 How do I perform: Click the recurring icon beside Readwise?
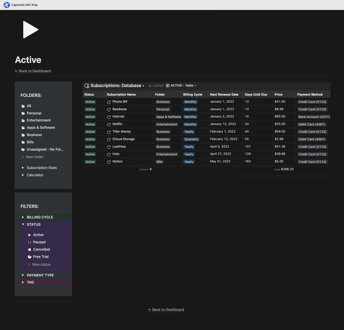109,110
